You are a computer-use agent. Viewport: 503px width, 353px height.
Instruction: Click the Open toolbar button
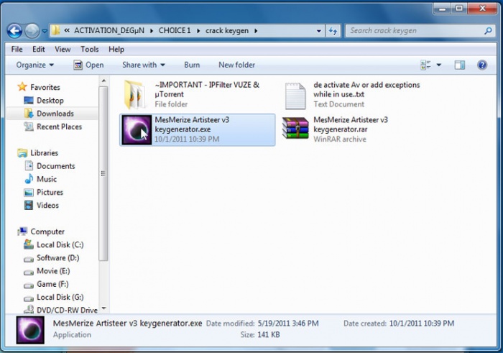pos(88,65)
